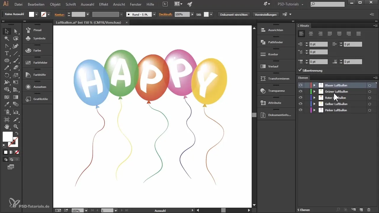The width and height of the screenshot is (379, 213).
Task: Click the large white fill swatch in toolbox
Action: (8, 137)
